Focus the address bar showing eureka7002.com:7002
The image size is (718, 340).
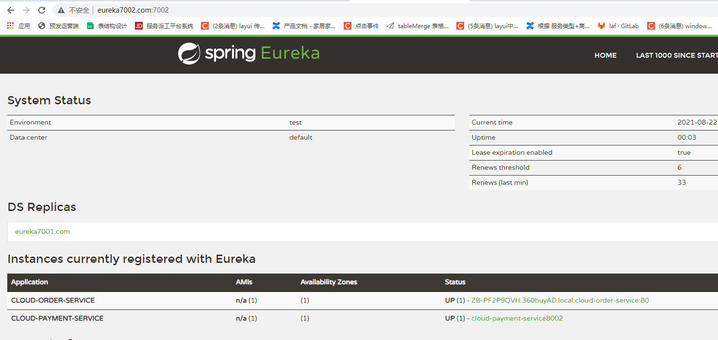(133, 10)
